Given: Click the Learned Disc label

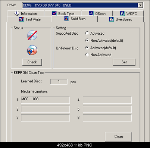Looking at the screenshot, I should [x=31, y=81].
